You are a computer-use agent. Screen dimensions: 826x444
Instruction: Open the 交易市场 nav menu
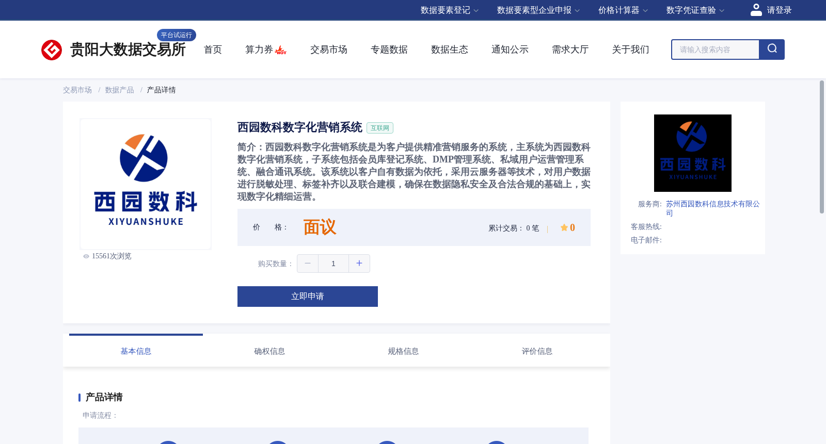(x=329, y=50)
